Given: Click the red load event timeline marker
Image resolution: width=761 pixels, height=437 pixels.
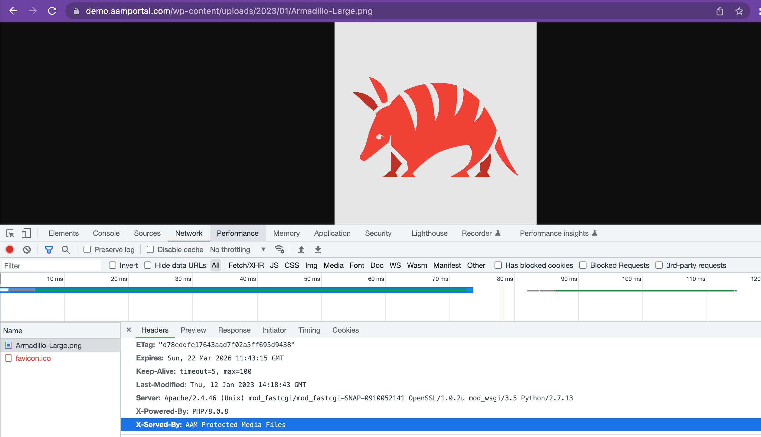Looking at the screenshot, I should 503,303.
